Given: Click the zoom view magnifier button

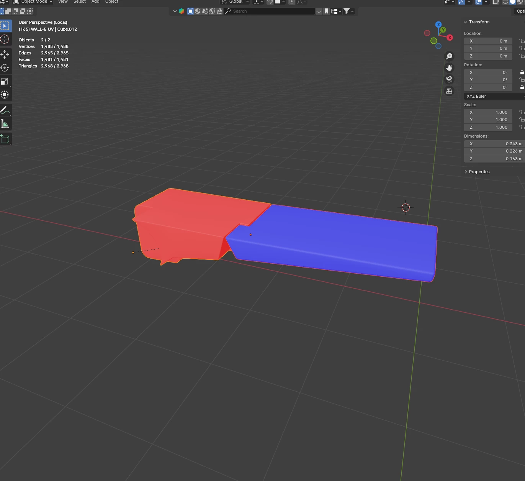Looking at the screenshot, I should point(449,56).
